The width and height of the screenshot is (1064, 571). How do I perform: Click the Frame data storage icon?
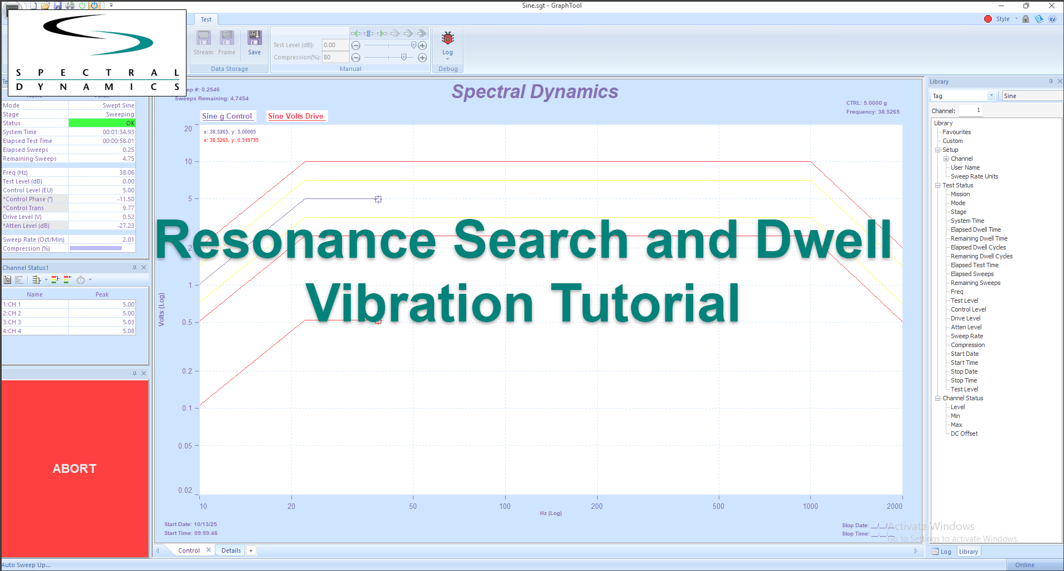pyautogui.click(x=226, y=39)
